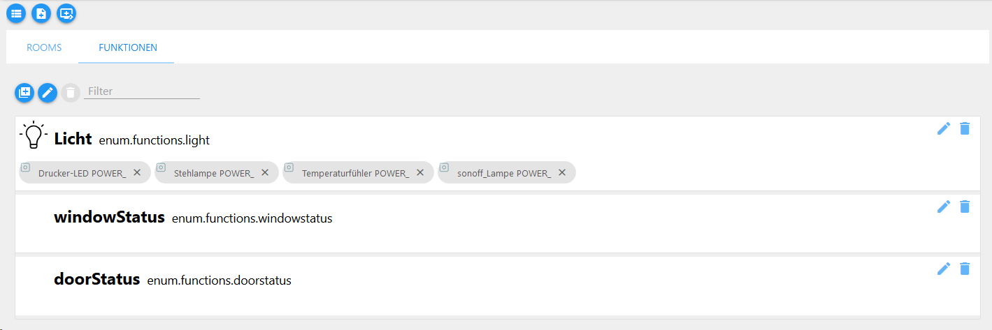Click the new file with plus icon
Image resolution: width=992 pixels, height=330 pixels.
(x=41, y=13)
